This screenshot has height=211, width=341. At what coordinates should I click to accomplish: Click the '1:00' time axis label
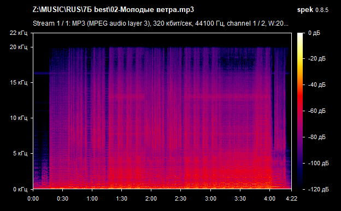(x=92, y=198)
